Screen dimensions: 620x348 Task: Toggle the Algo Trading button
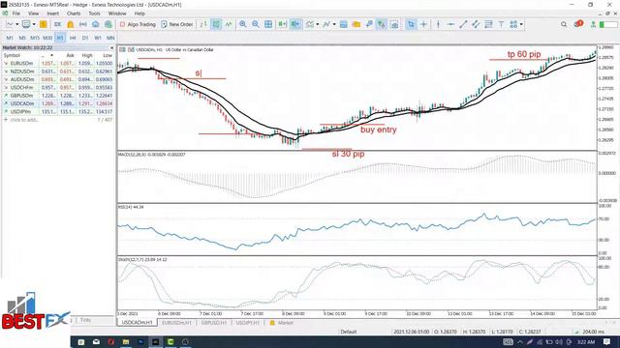coord(138,24)
